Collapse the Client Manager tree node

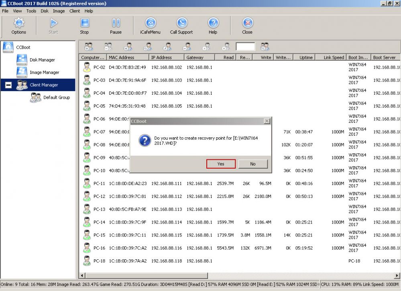[8, 85]
